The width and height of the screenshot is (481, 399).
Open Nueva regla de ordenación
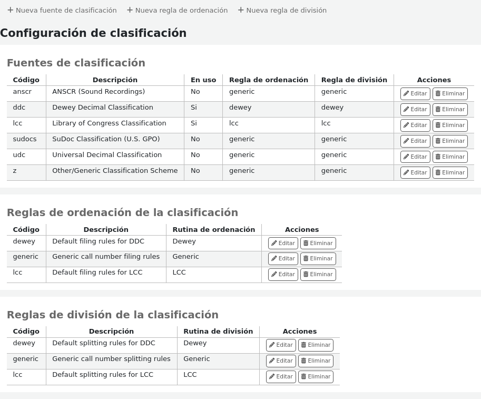tap(177, 10)
